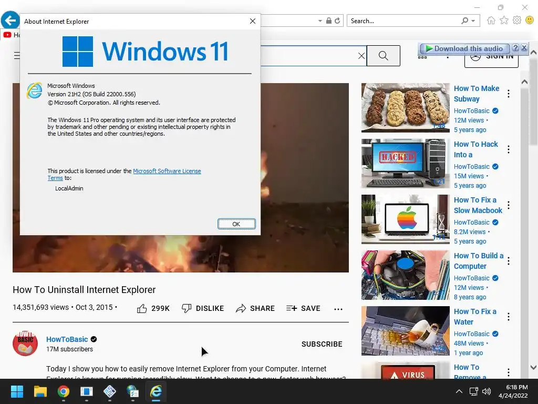Click How To Fix a Slow Macbook title

click(x=478, y=205)
